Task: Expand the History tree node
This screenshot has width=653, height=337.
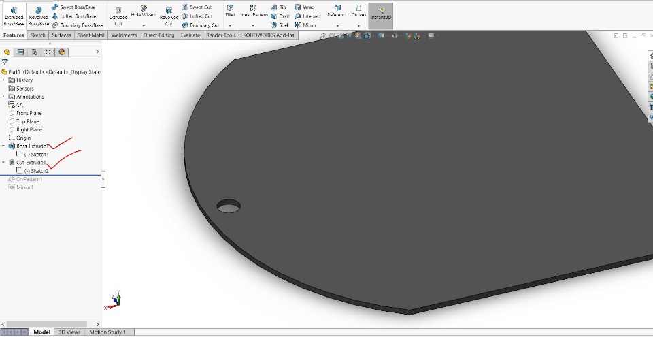Action: click(x=3, y=80)
